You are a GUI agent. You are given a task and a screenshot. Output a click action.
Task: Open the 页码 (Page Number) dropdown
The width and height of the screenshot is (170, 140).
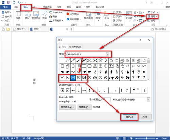118,21
